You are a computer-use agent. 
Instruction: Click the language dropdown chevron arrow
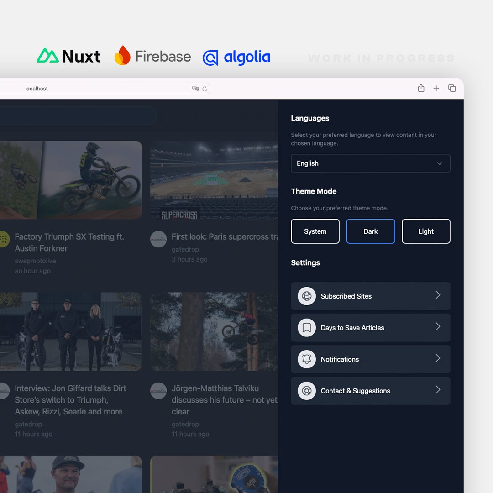440,163
